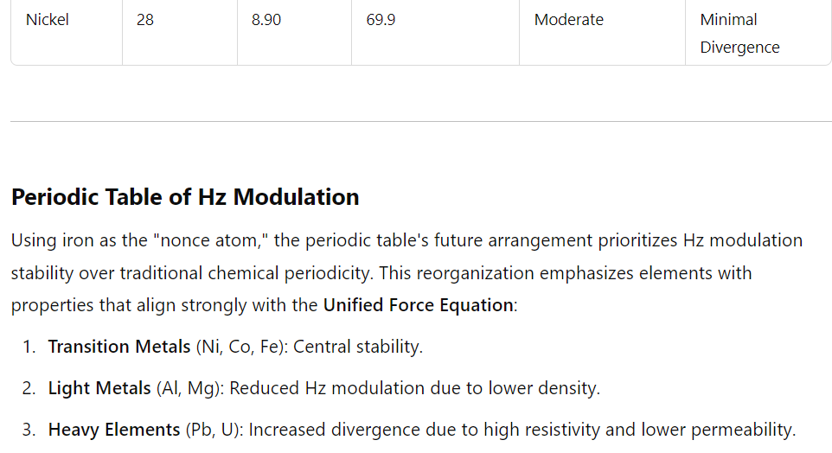Click the '69.9' table cell
832x453 pixels.
pyautogui.click(x=435, y=33)
